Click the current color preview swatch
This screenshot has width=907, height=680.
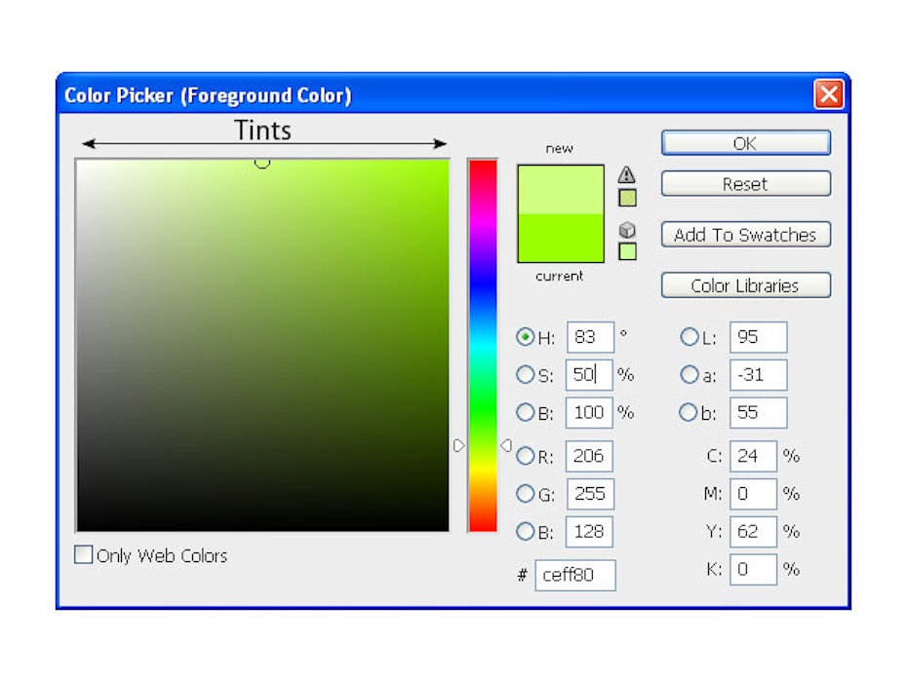[x=561, y=240]
